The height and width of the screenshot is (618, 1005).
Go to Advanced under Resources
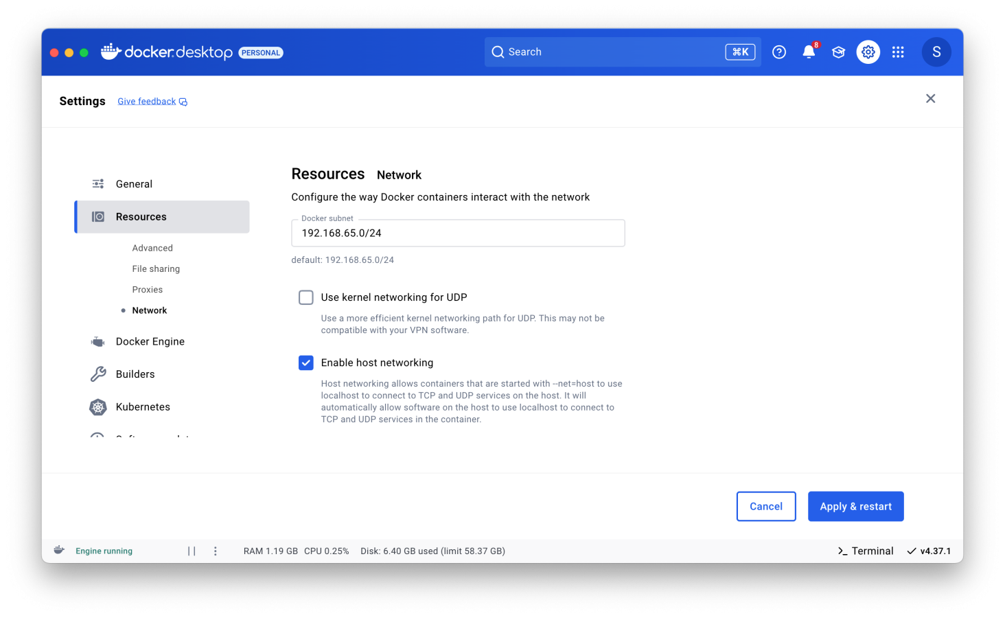(x=152, y=248)
